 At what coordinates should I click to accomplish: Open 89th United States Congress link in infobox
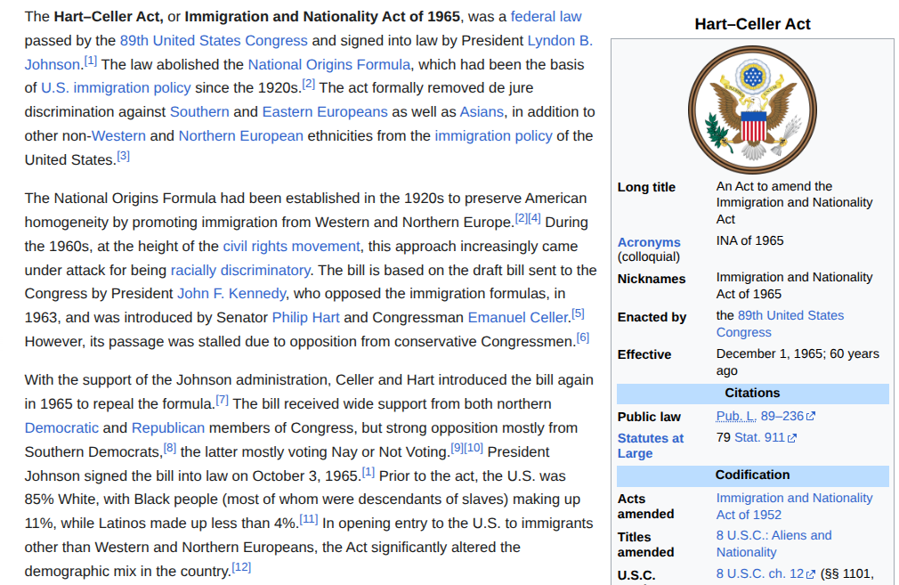(780, 323)
